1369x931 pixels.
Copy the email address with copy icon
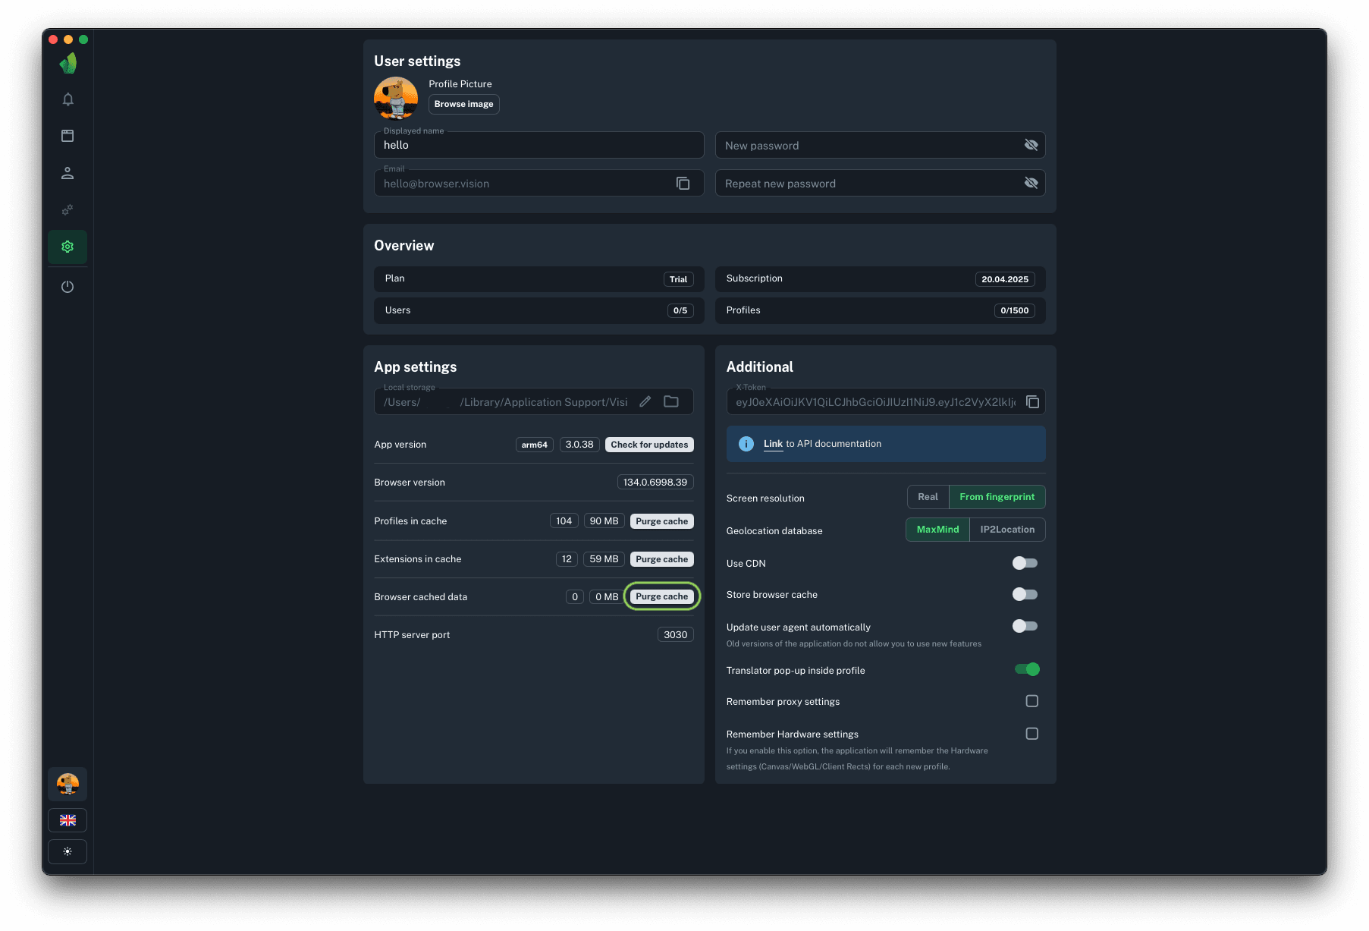(x=683, y=184)
